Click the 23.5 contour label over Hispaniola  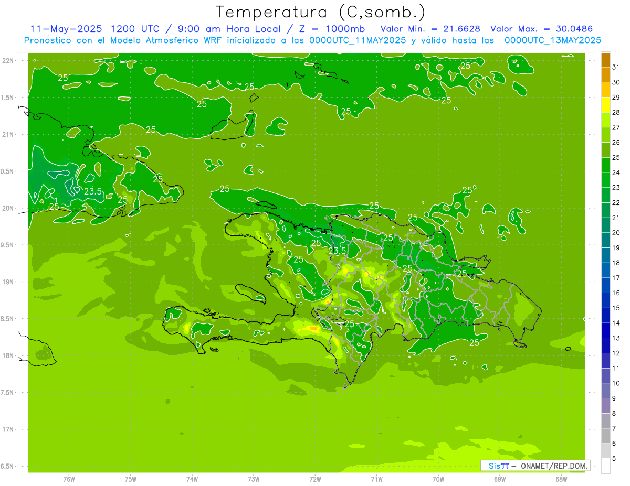coord(337,251)
